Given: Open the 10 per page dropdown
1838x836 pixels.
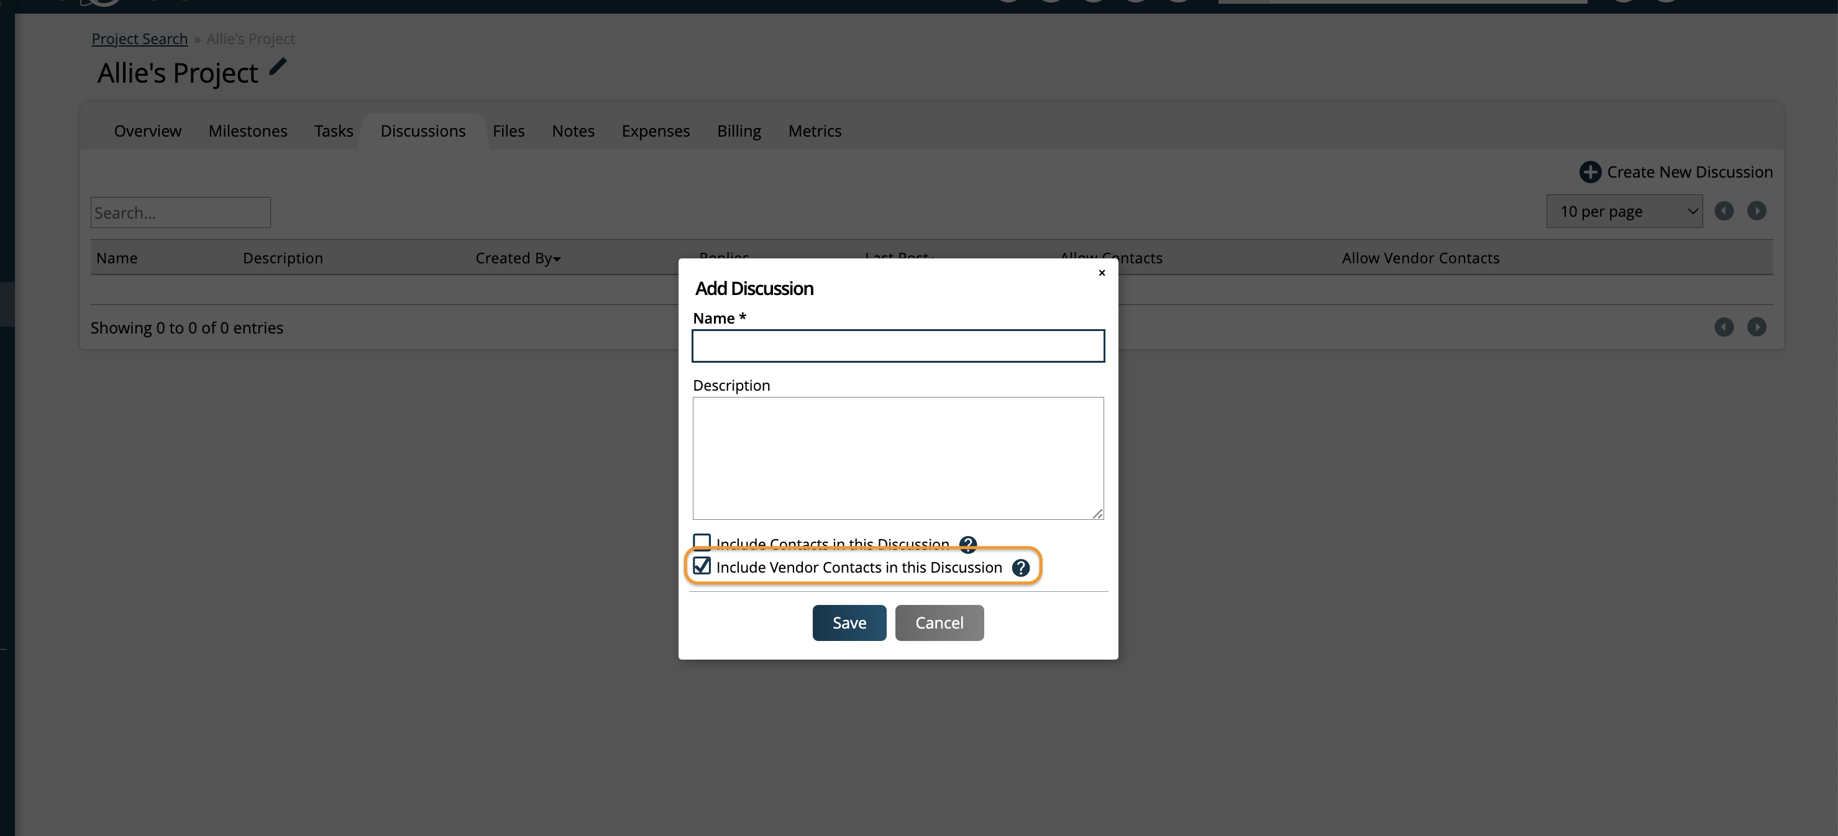Looking at the screenshot, I should tap(1624, 211).
